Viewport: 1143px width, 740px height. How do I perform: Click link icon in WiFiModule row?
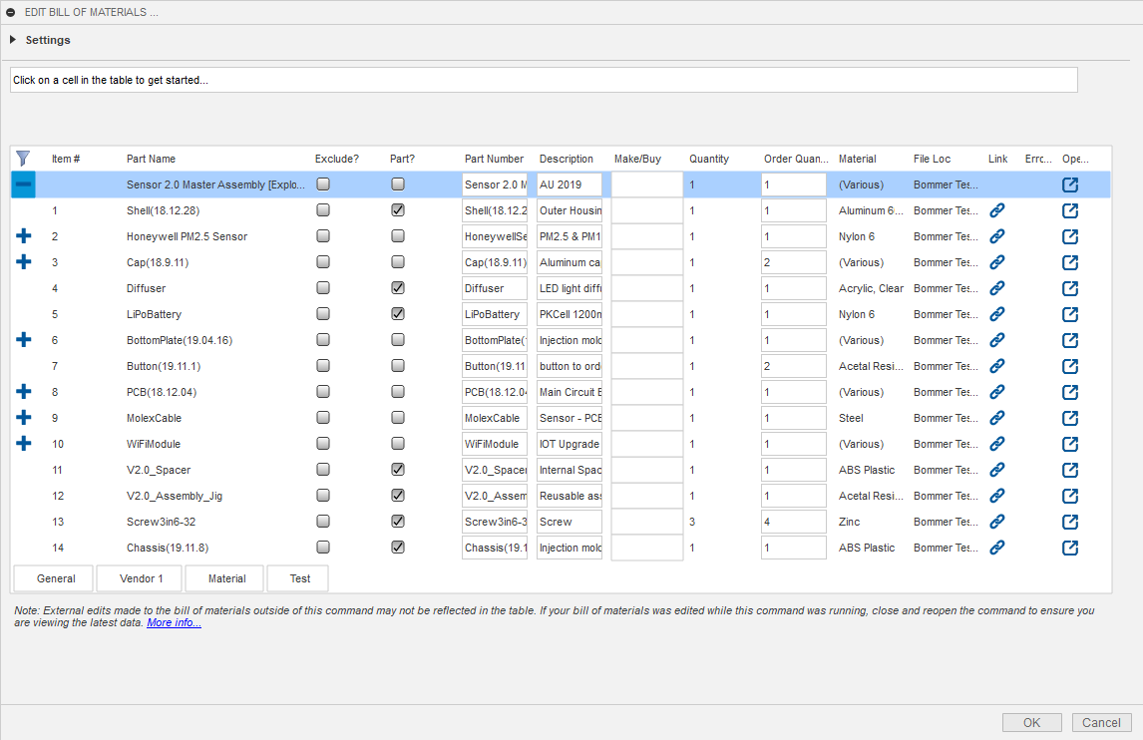point(997,444)
